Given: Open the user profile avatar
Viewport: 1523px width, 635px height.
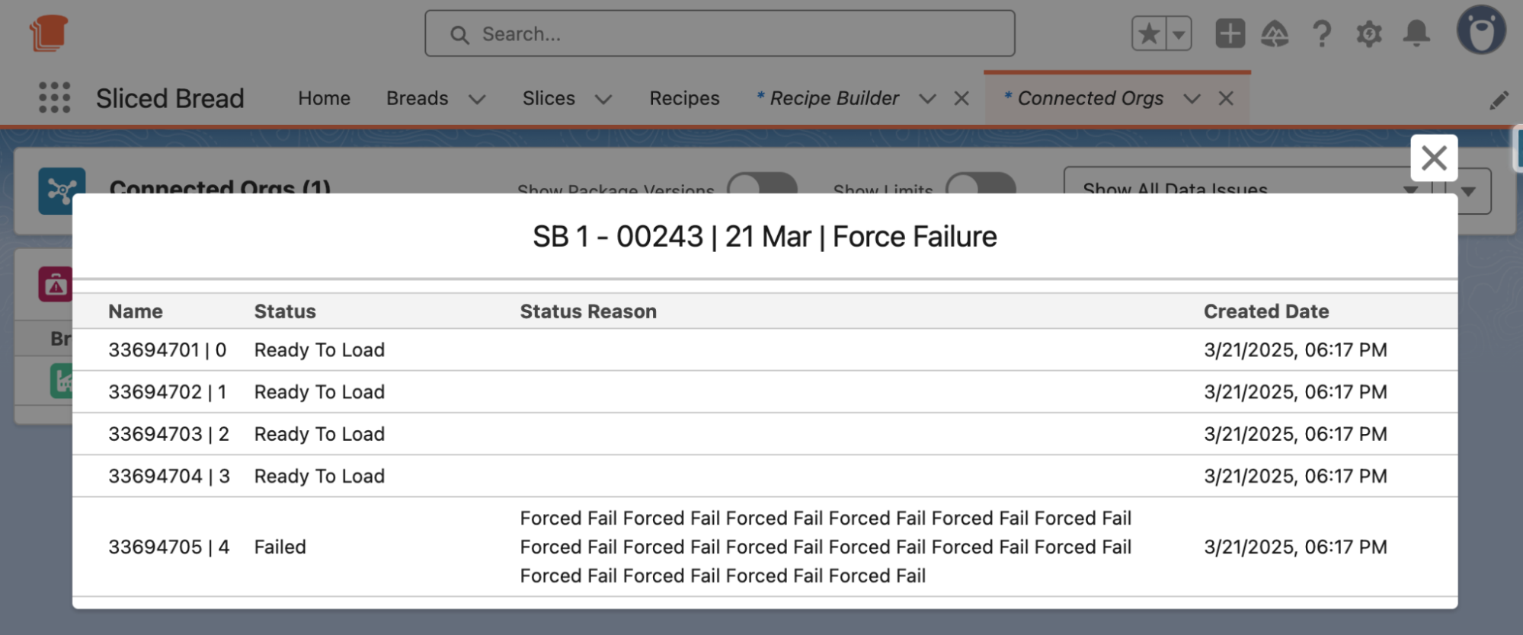Looking at the screenshot, I should pos(1480,31).
